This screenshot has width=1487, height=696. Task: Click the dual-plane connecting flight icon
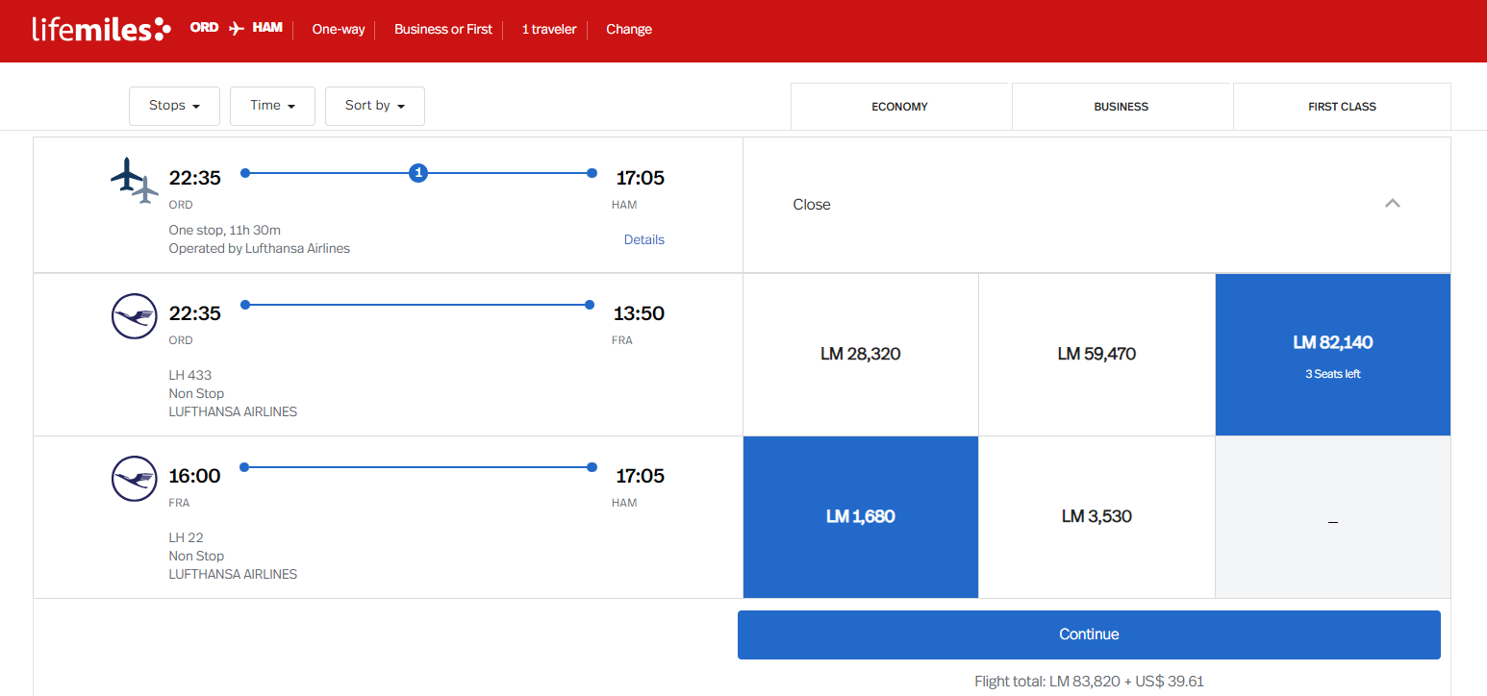coord(135,180)
